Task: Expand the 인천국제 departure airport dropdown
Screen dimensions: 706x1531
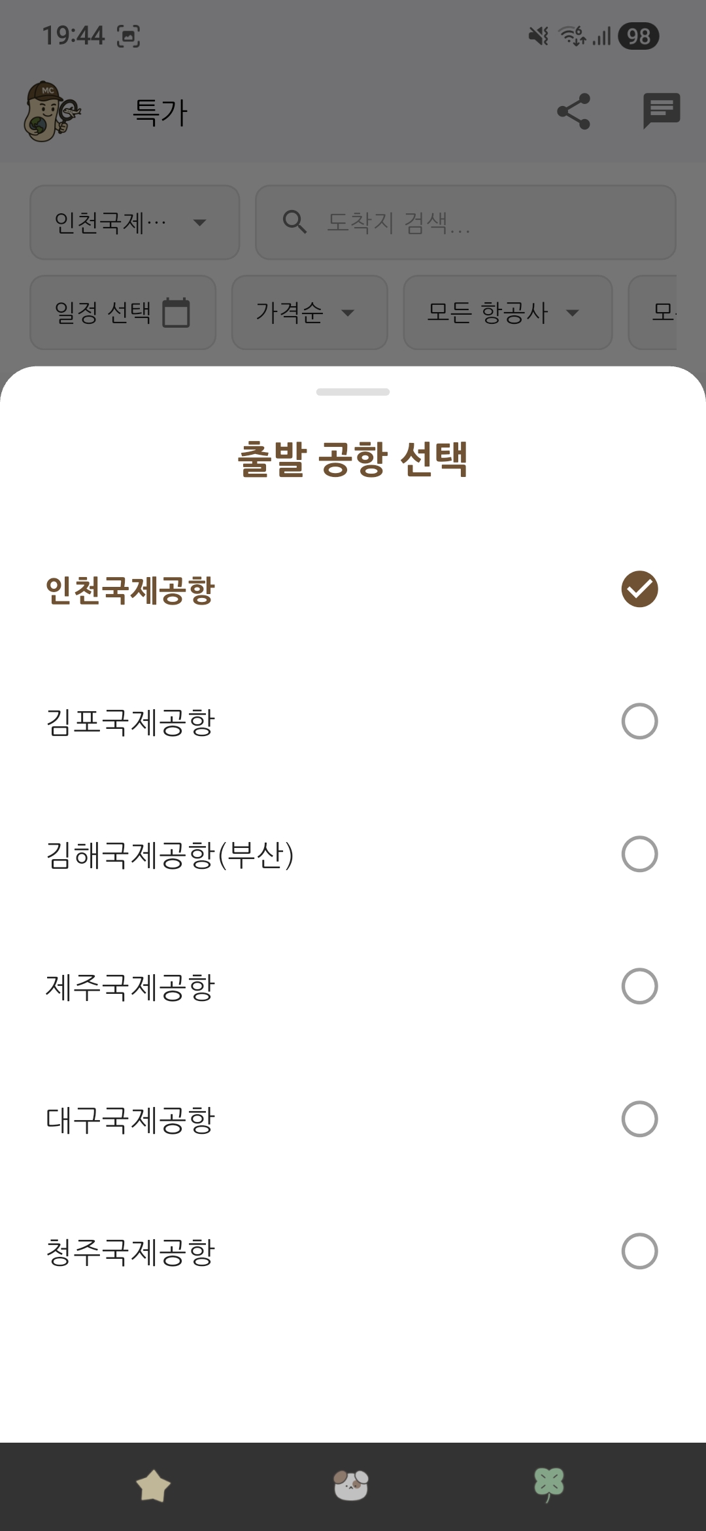Action: (135, 222)
